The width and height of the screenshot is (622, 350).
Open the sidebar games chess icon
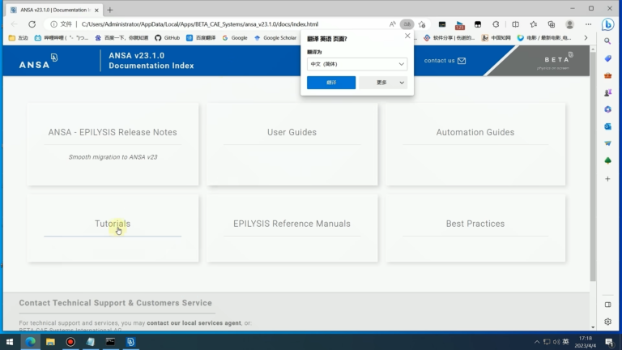(607, 92)
